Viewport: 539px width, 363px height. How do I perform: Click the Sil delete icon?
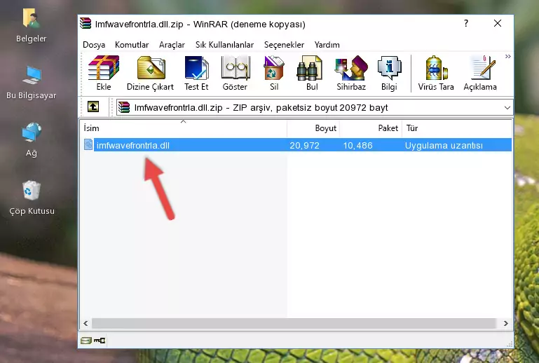274,73
